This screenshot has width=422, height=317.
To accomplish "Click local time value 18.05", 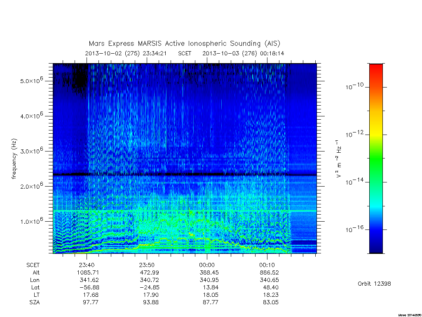I will (x=211, y=295).
